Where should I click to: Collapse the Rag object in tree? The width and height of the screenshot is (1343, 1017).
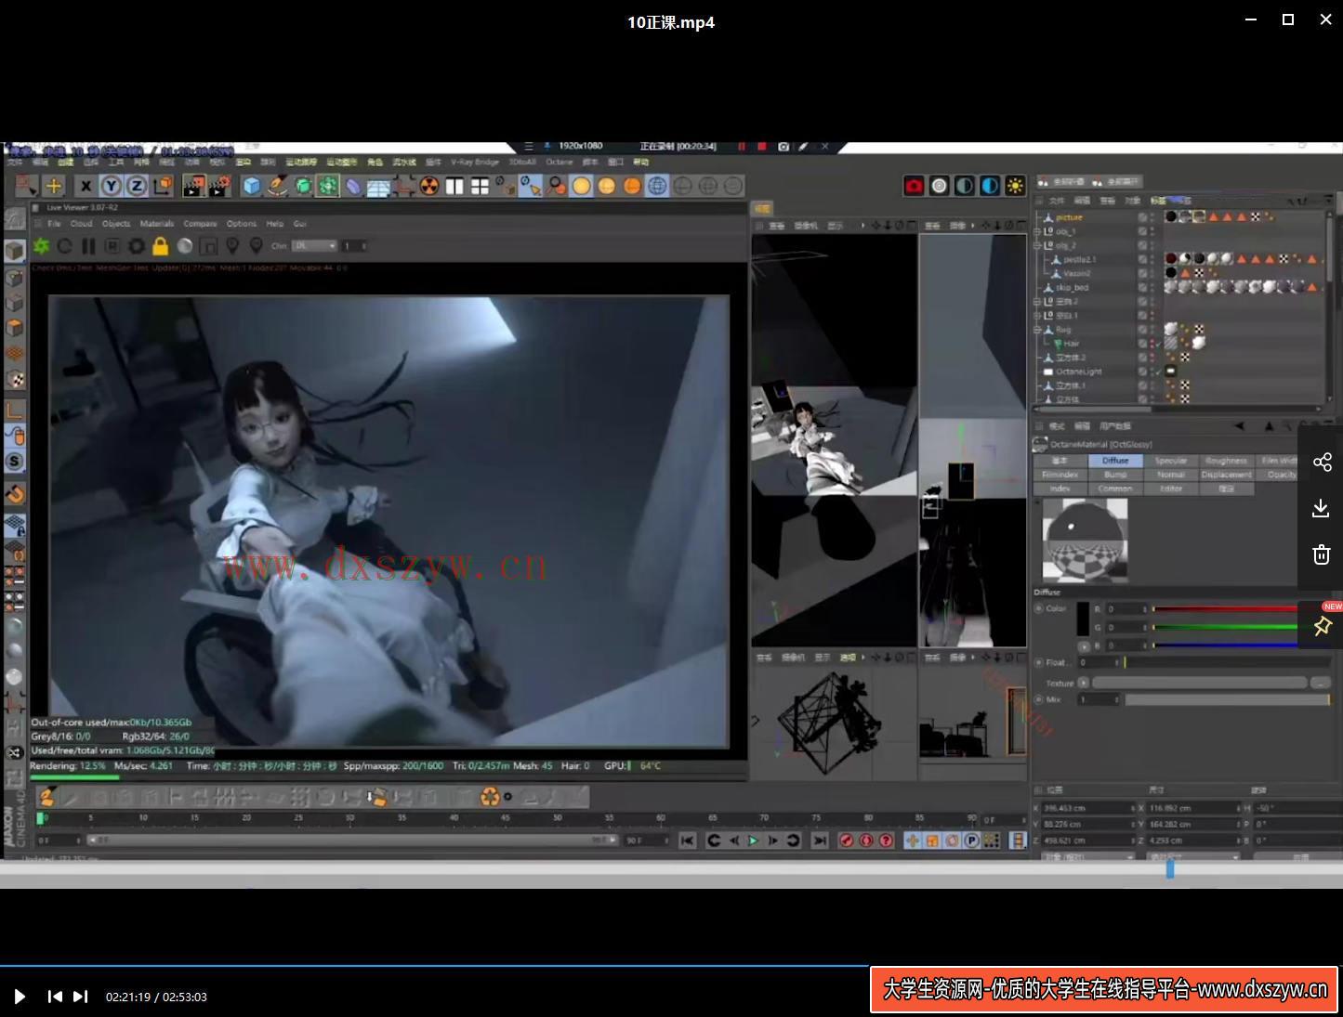click(1039, 330)
